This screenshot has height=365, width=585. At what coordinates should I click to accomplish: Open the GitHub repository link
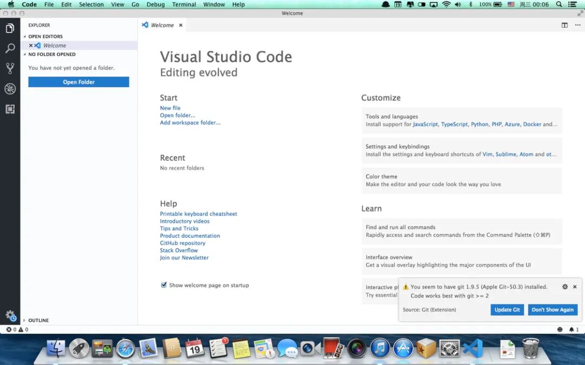[x=183, y=243]
